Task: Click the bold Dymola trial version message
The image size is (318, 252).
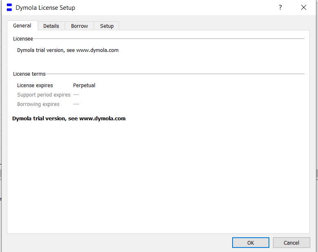Action: [69, 119]
